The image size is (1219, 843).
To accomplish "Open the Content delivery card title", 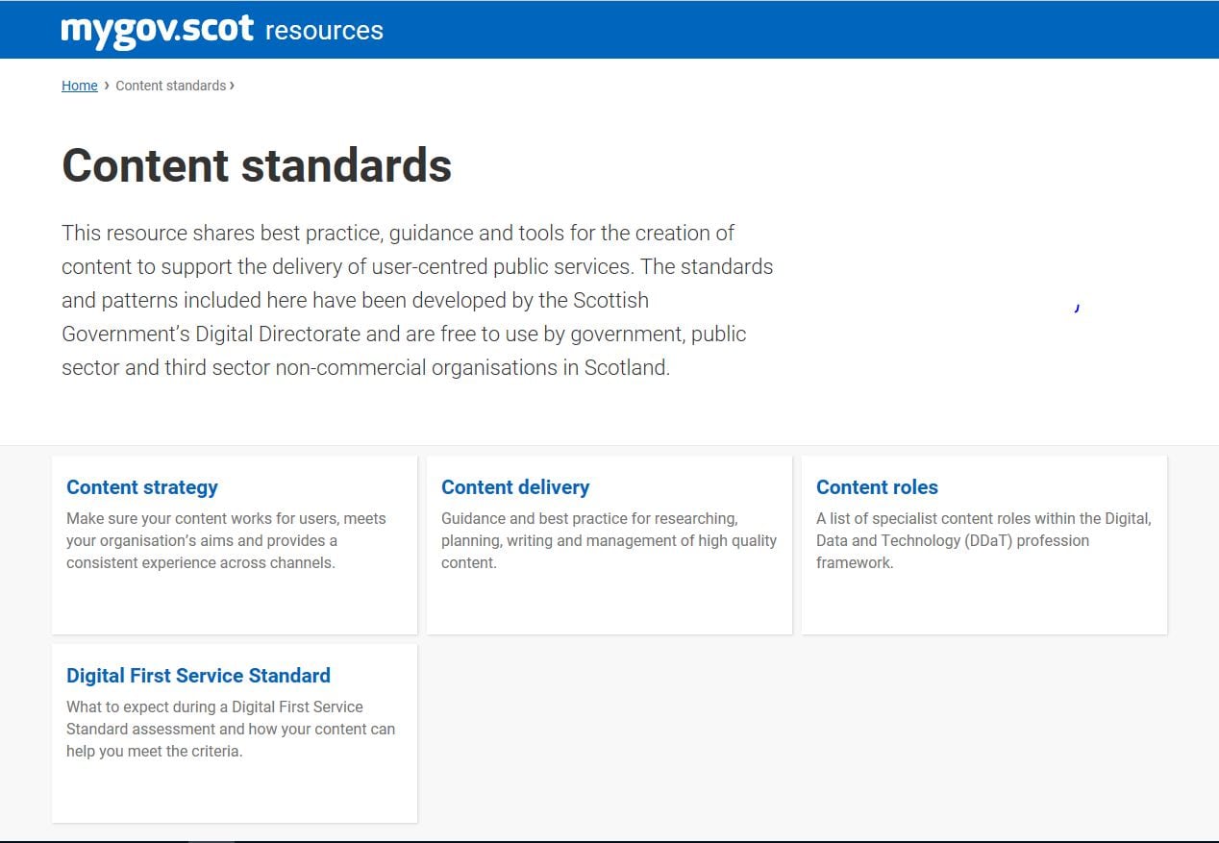I will [515, 487].
